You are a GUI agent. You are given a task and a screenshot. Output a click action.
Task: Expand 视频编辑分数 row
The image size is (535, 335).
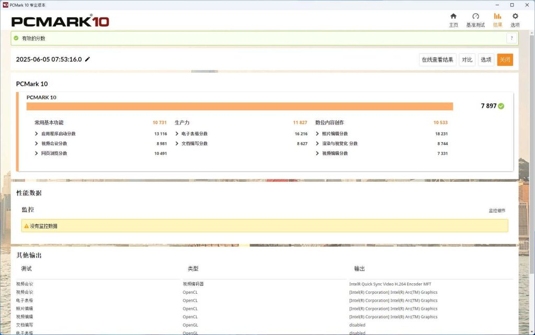click(381, 154)
